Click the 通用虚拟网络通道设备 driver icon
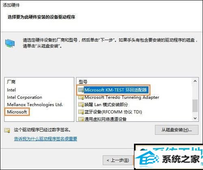Viewport: 203px width, 170px height. click(x=81, y=119)
